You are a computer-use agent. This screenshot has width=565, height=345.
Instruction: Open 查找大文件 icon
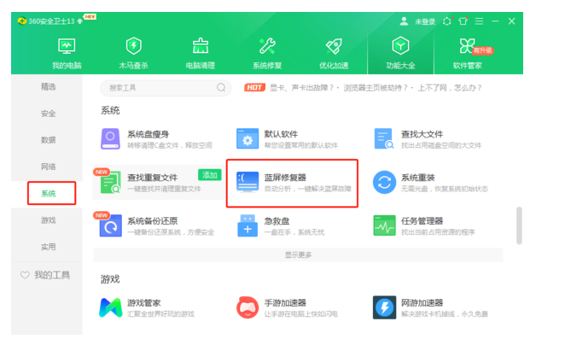coord(384,139)
